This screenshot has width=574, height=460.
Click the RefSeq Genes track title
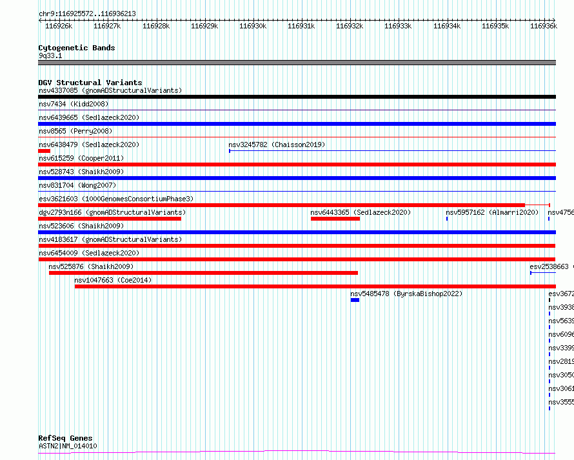pyautogui.click(x=65, y=438)
